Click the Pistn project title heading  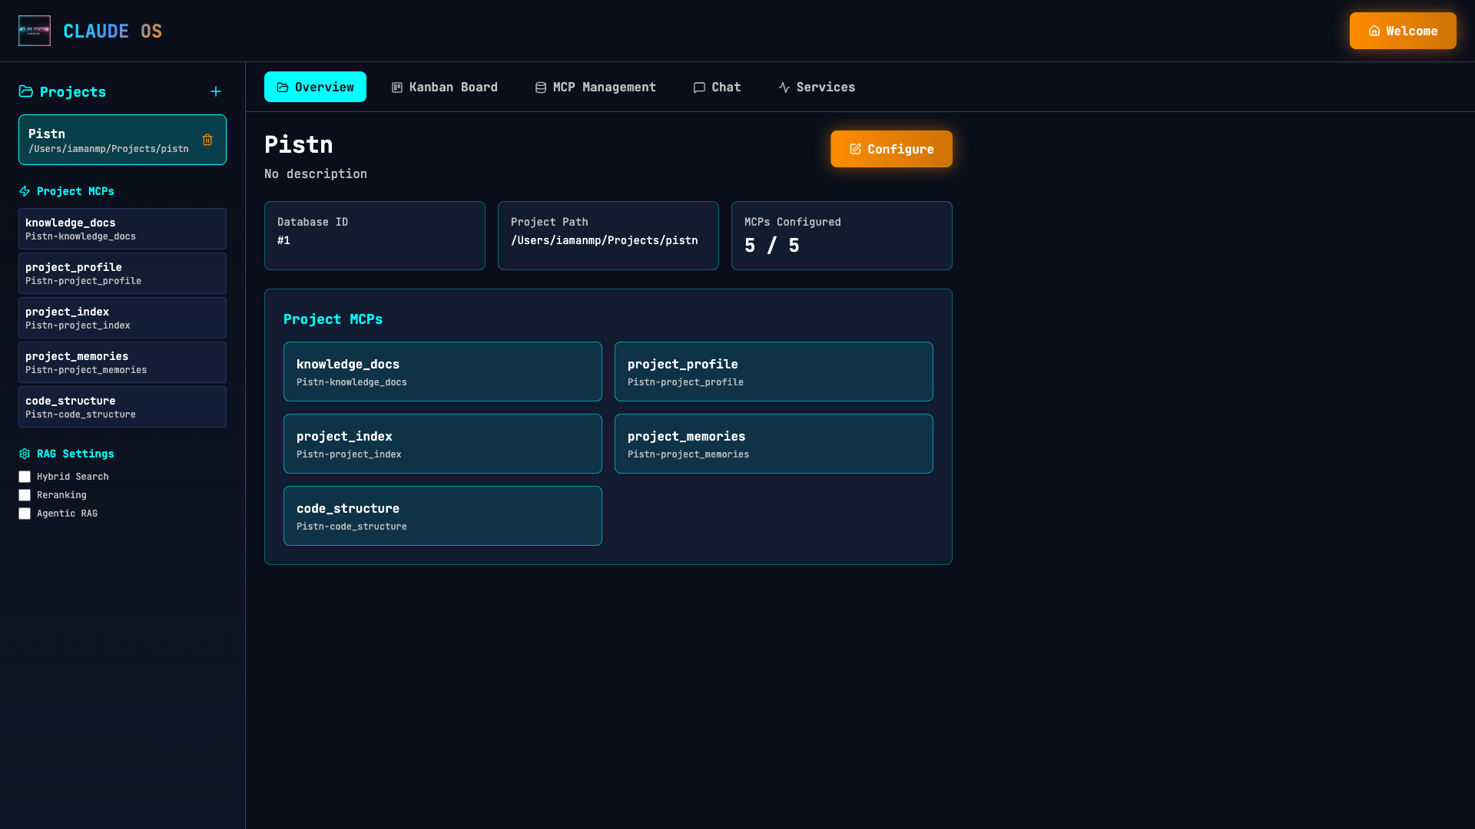(x=299, y=144)
